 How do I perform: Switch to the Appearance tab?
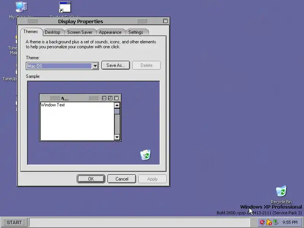tap(110, 32)
